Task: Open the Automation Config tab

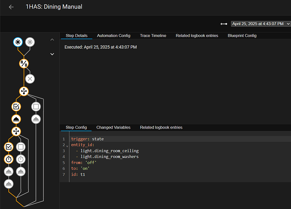Action: pos(113,36)
